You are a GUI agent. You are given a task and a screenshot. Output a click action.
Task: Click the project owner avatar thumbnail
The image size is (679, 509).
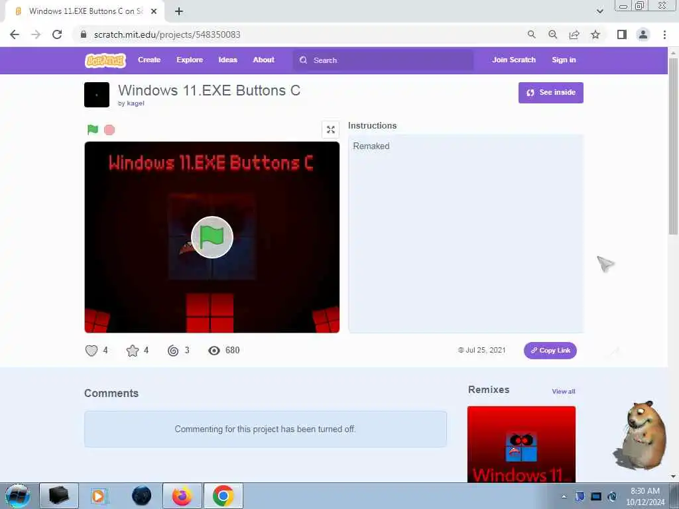[x=97, y=95]
